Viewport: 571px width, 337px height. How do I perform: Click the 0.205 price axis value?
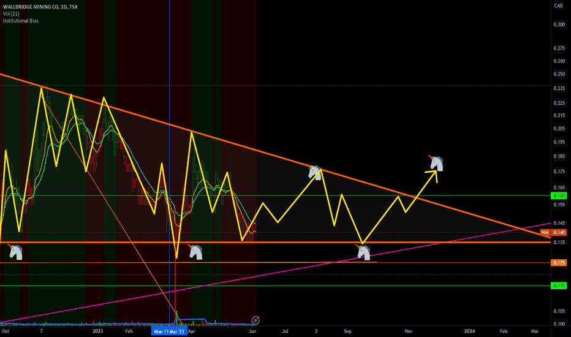pyautogui.click(x=559, y=128)
